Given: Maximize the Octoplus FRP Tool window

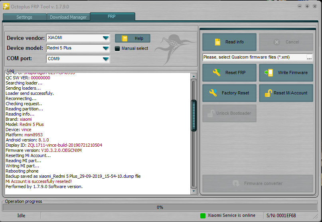Looking at the screenshot, I should [307, 6].
